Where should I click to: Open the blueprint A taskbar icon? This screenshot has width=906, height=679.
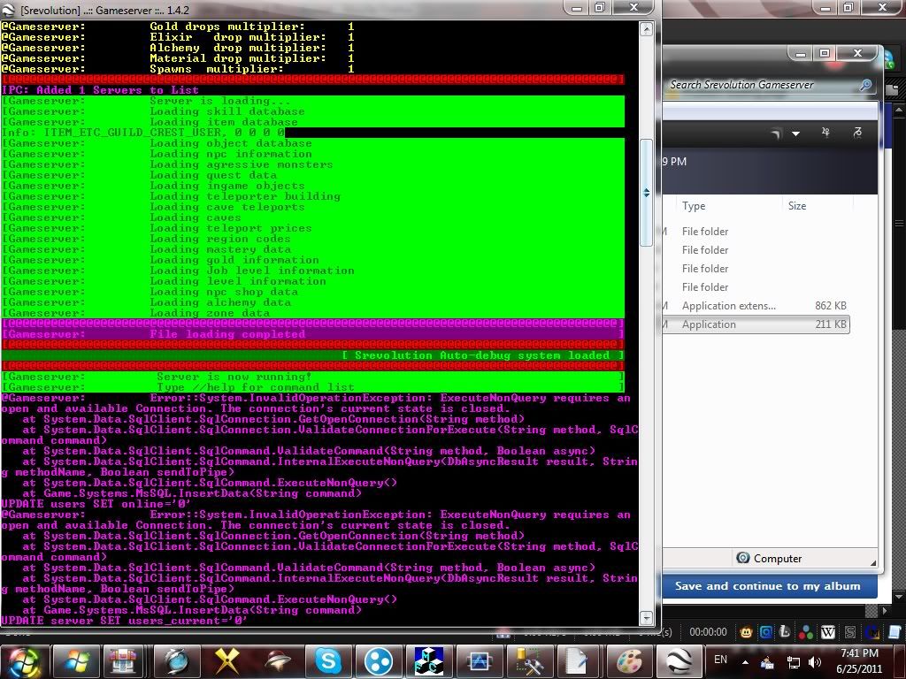click(x=479, y=661)
